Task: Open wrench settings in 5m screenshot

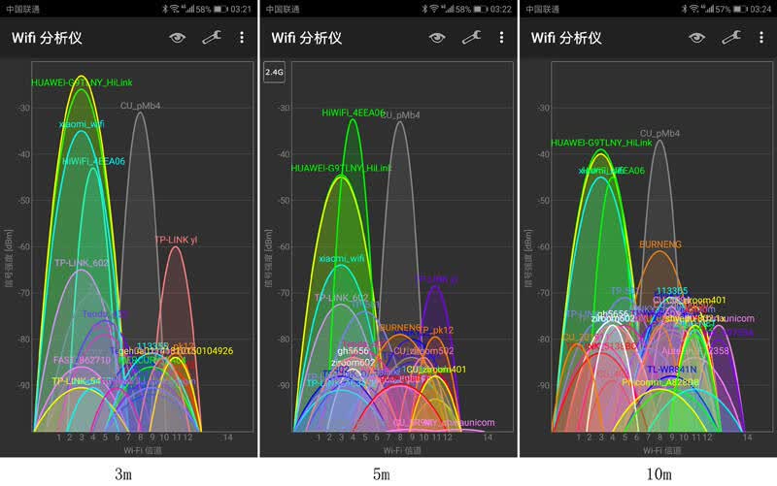Action: click(471, 37)
